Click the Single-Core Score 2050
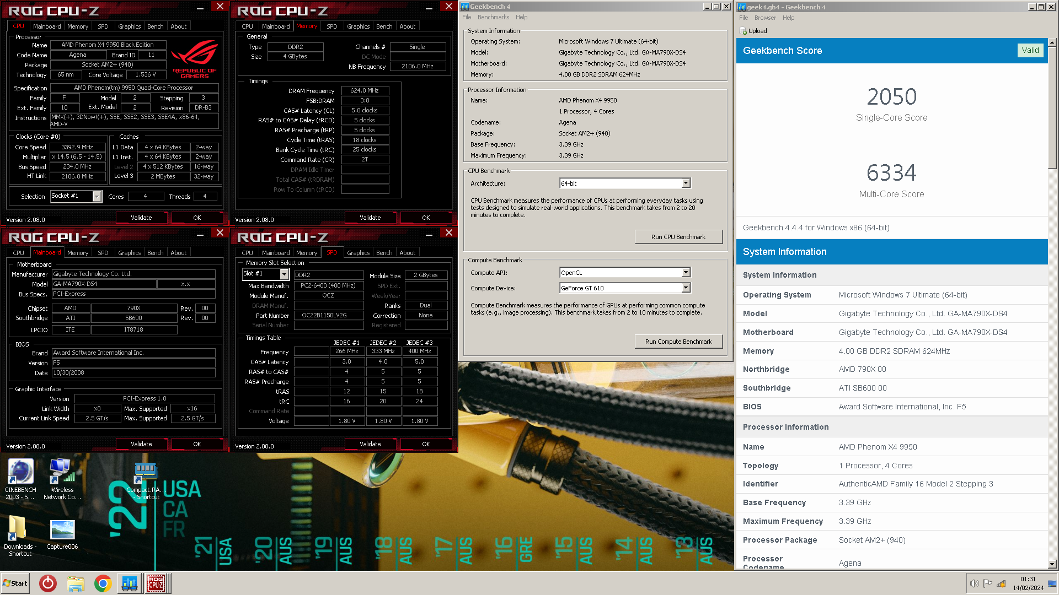The height and width of the screenshot is (595, 1059). [891, 97]
